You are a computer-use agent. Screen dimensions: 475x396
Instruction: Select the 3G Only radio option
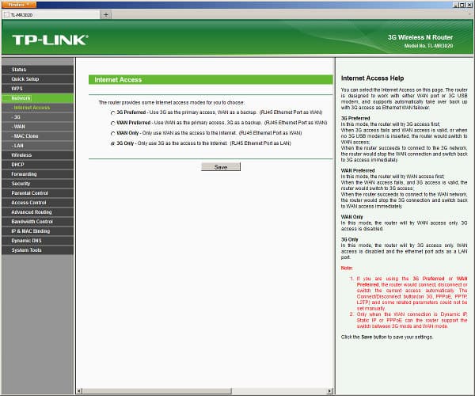click(112, 143)
